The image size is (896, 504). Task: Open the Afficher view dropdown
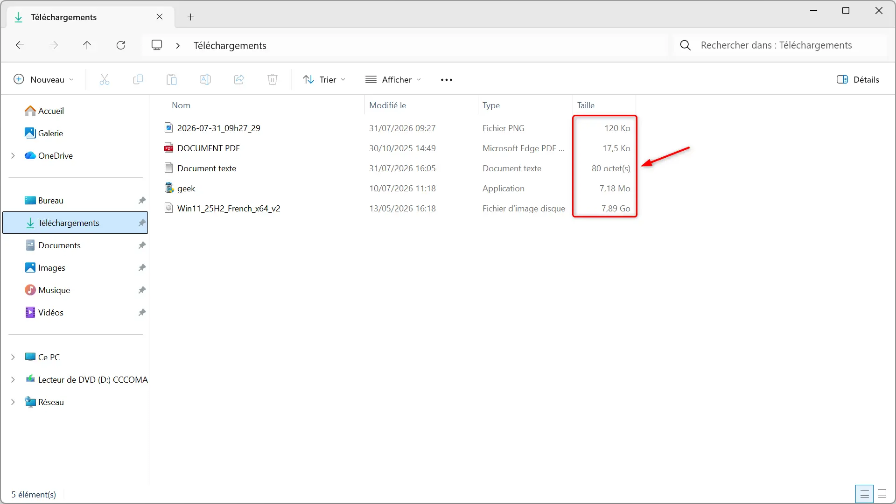[393, 80]
